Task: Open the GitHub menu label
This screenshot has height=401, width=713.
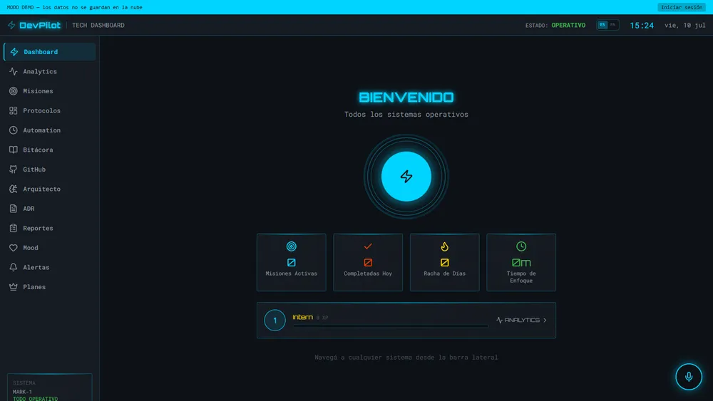Action: point(34,170)
